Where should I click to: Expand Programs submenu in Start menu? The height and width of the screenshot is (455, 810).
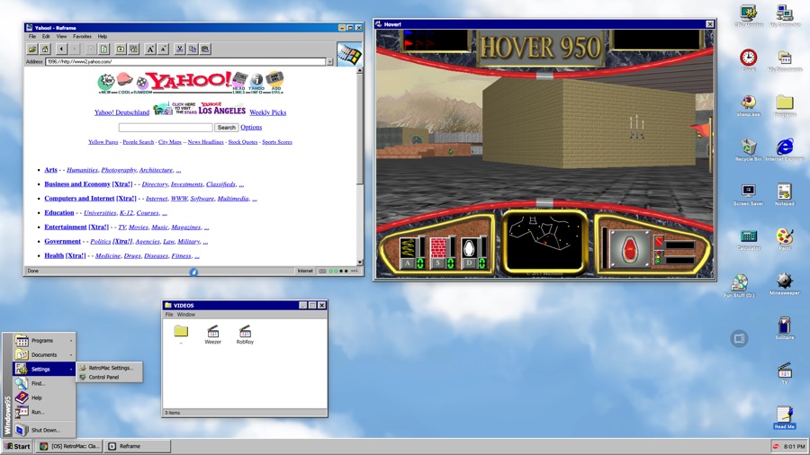(44, 341)
